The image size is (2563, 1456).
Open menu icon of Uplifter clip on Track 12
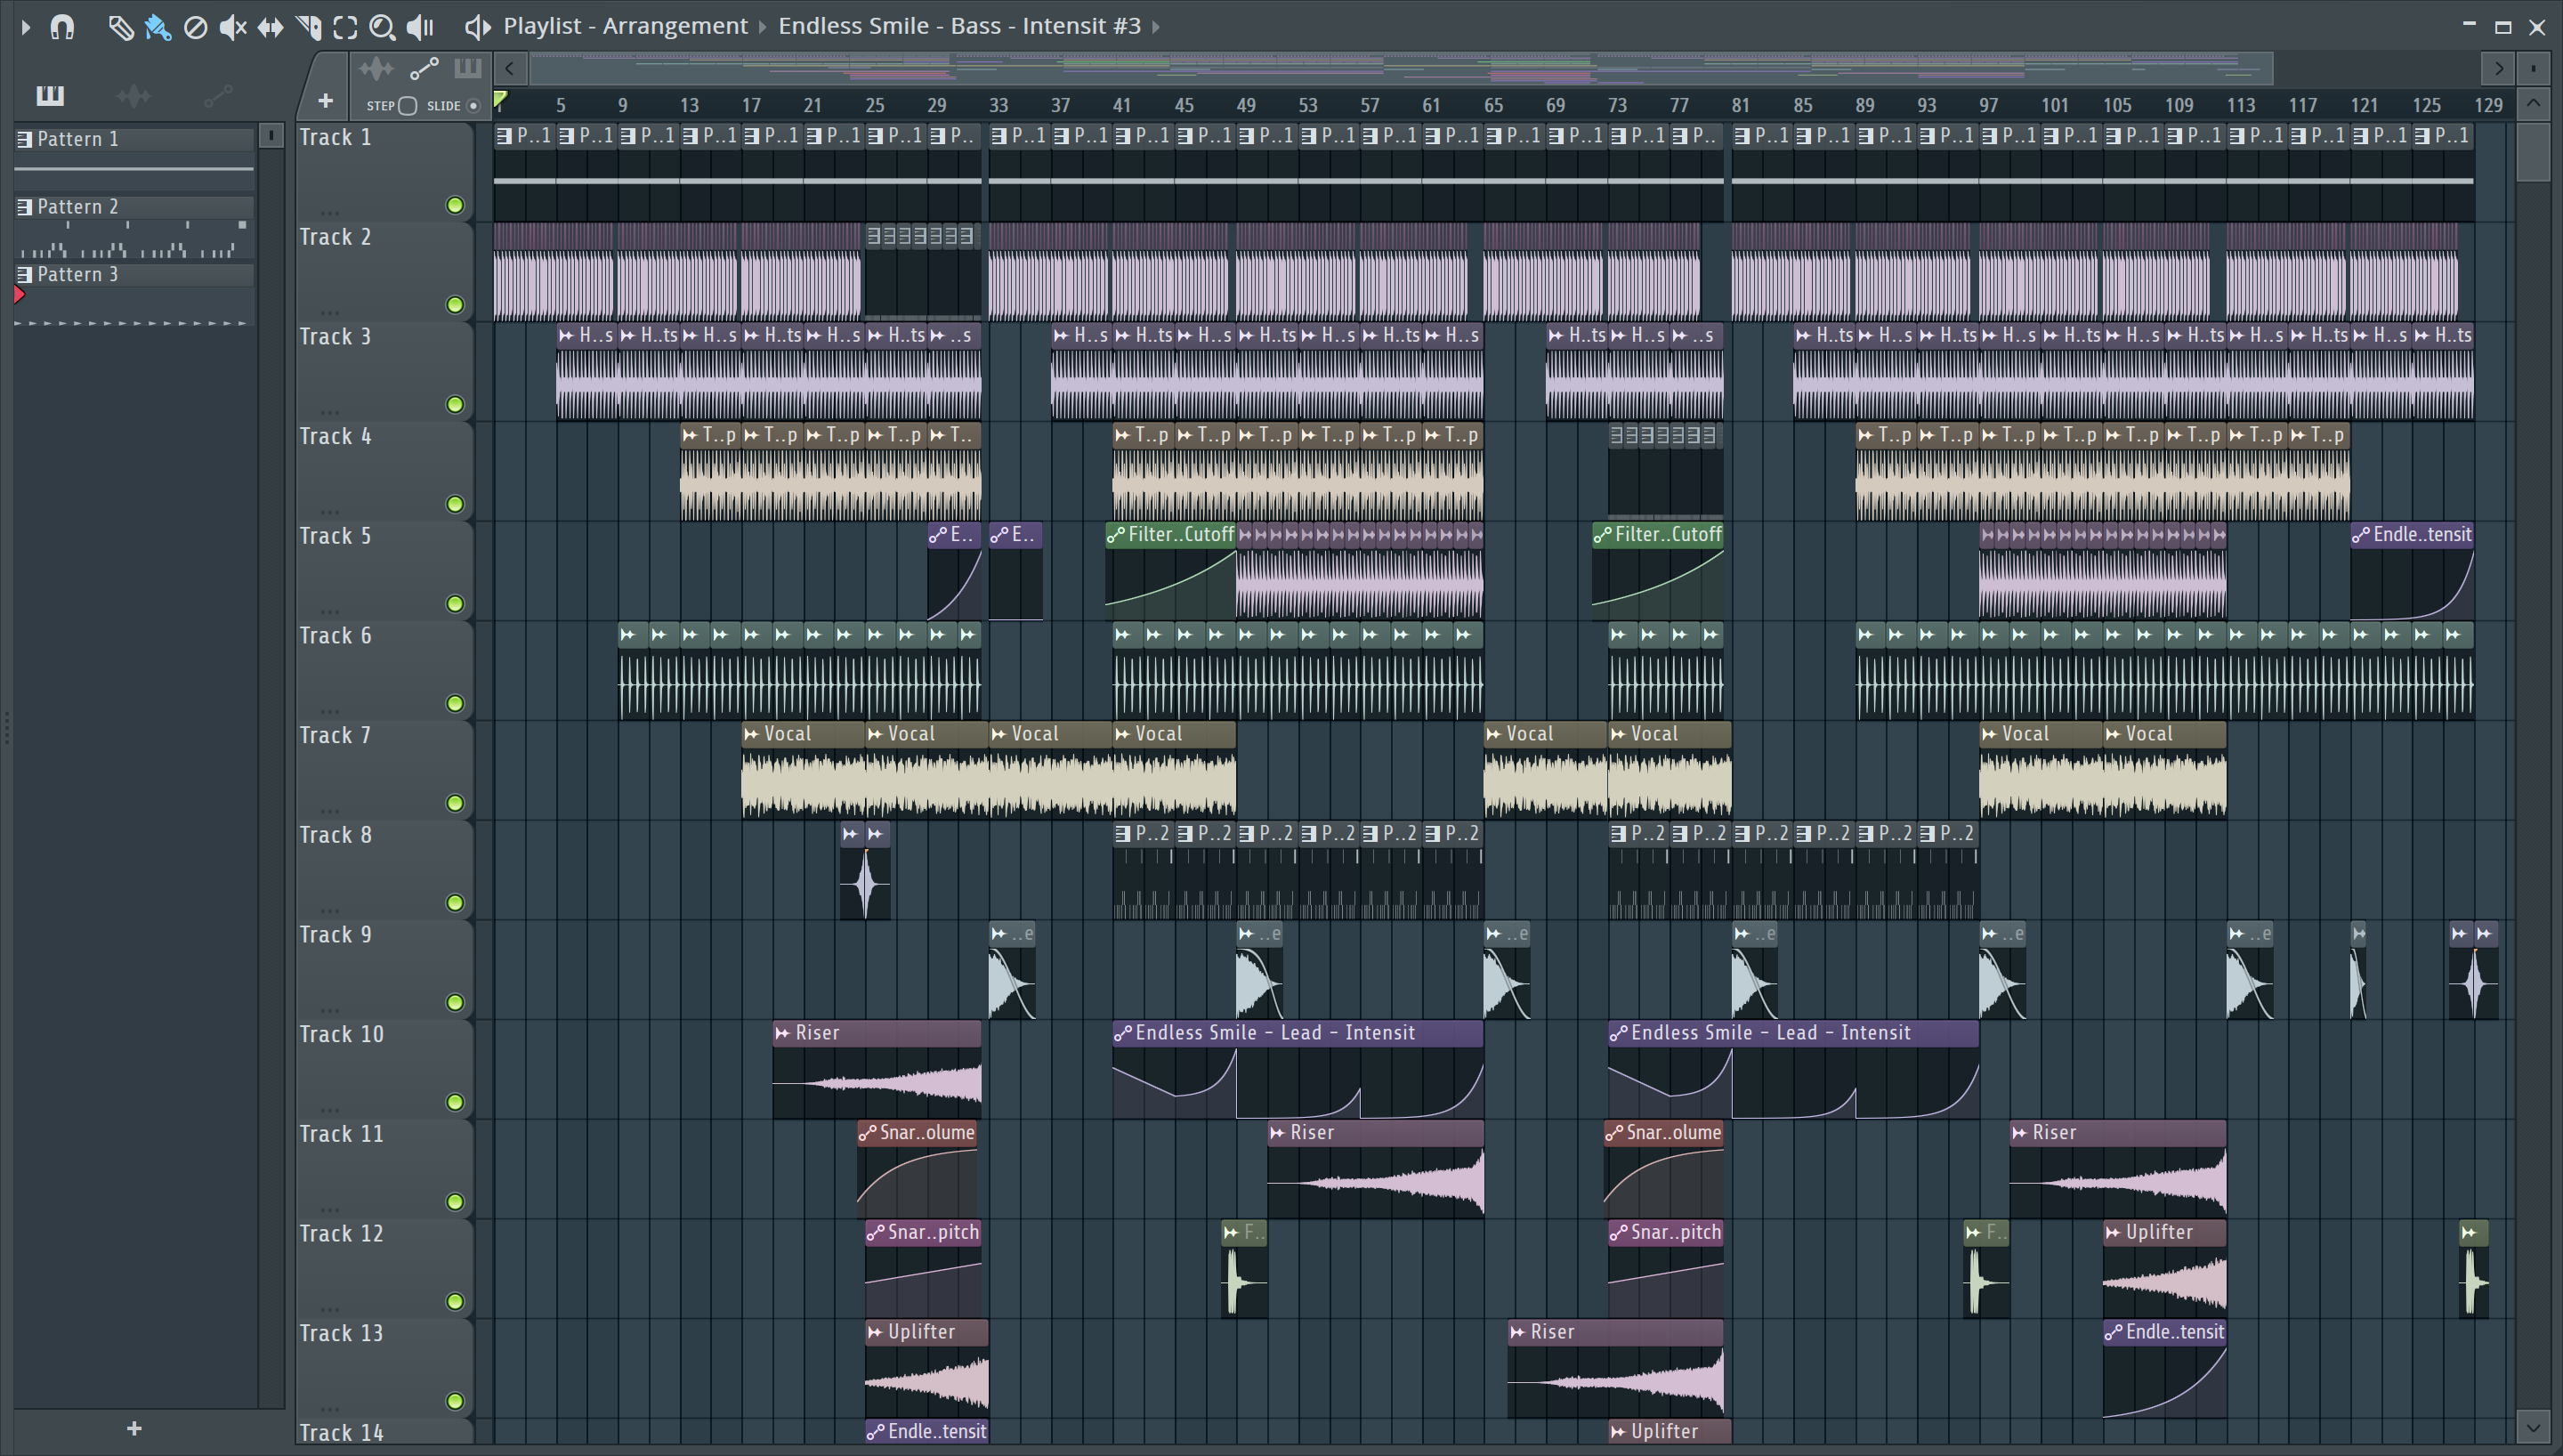2114,1233
